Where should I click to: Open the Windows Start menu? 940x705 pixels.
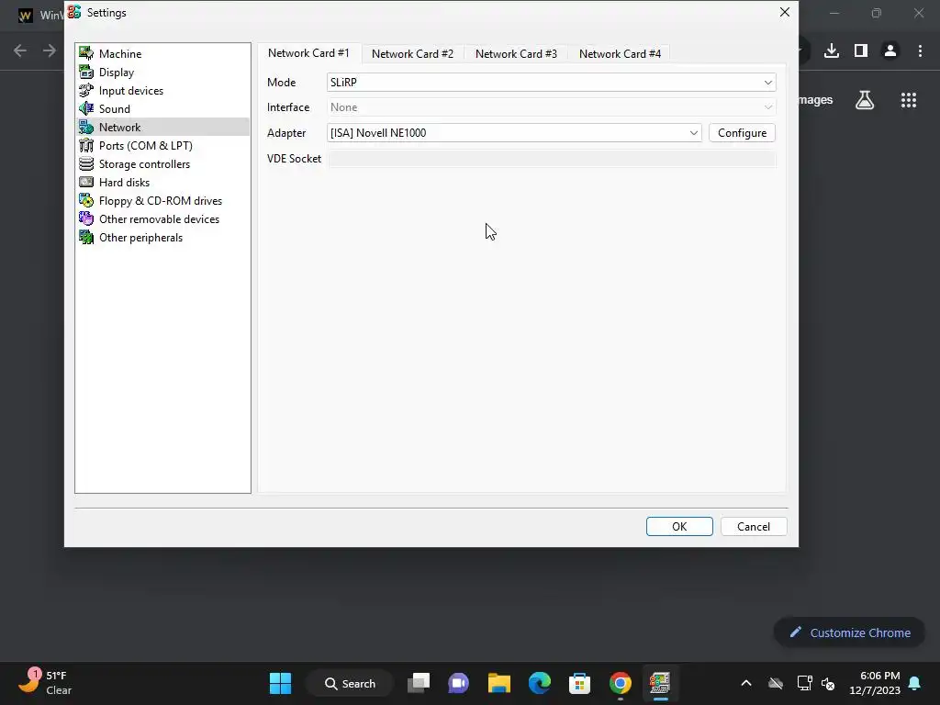280,683
